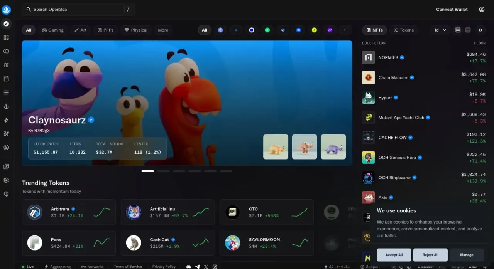This screenshot has width=494, height=269.
Task: Switch the stats panel to the NFTs view
Action: (x=374, y=30)
